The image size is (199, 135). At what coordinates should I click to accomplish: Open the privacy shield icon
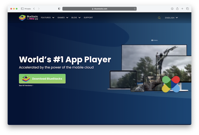pyautogui.click(x=59, y=8)
